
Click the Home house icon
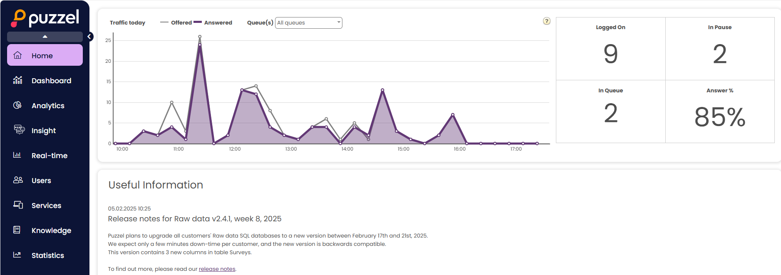(x=17, y=55)
